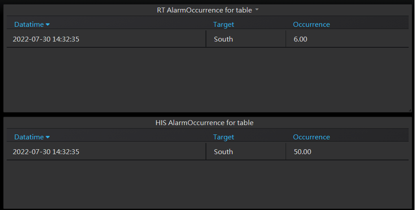Screen dimensions: 415x210
Task: Select the HIS row timestamp 2022-07-30 14:32:35
Action: tap(46, 152)
